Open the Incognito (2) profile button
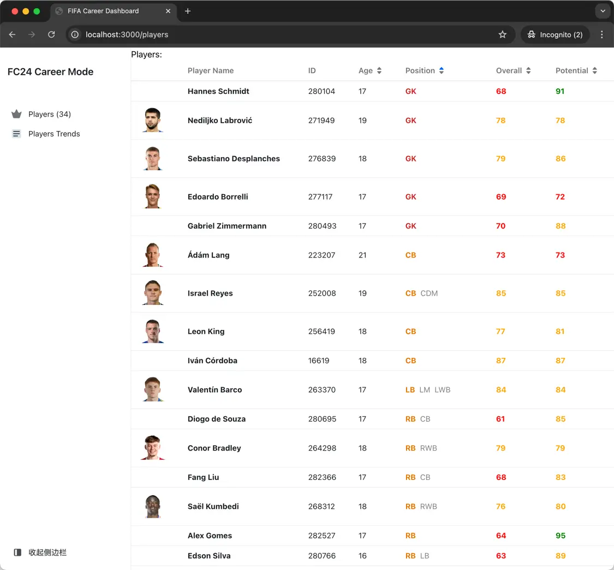Image resolution: width=614 pixels, height=570 pixels. pos(555,34)
